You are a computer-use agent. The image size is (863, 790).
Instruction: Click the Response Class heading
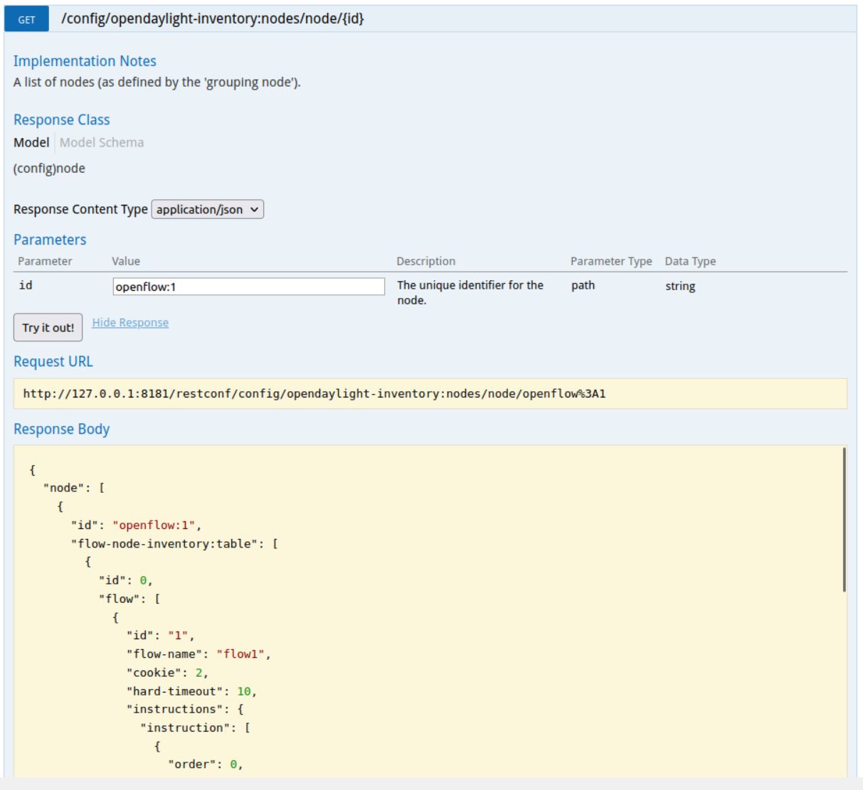click(x=62, y=119)
